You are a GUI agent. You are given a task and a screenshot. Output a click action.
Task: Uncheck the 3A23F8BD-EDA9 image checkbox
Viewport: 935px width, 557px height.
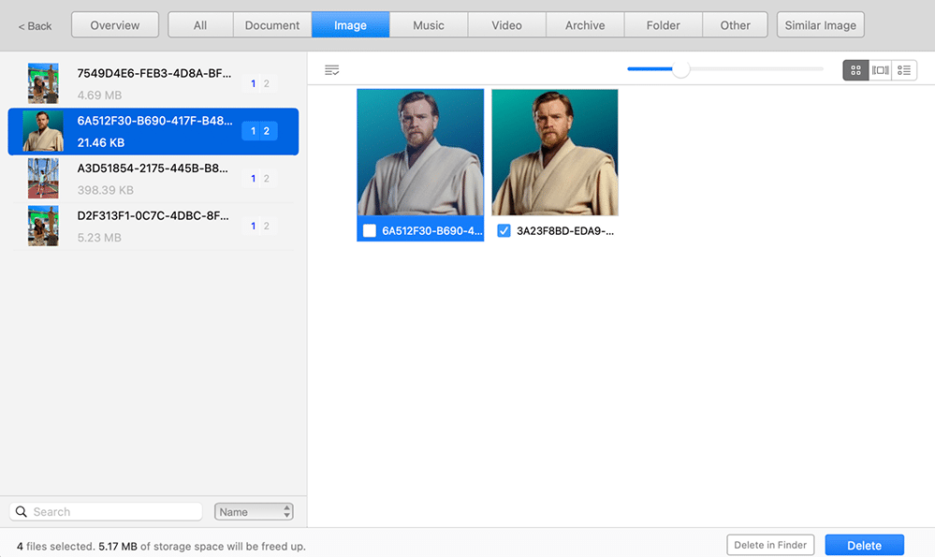point(504,231)
